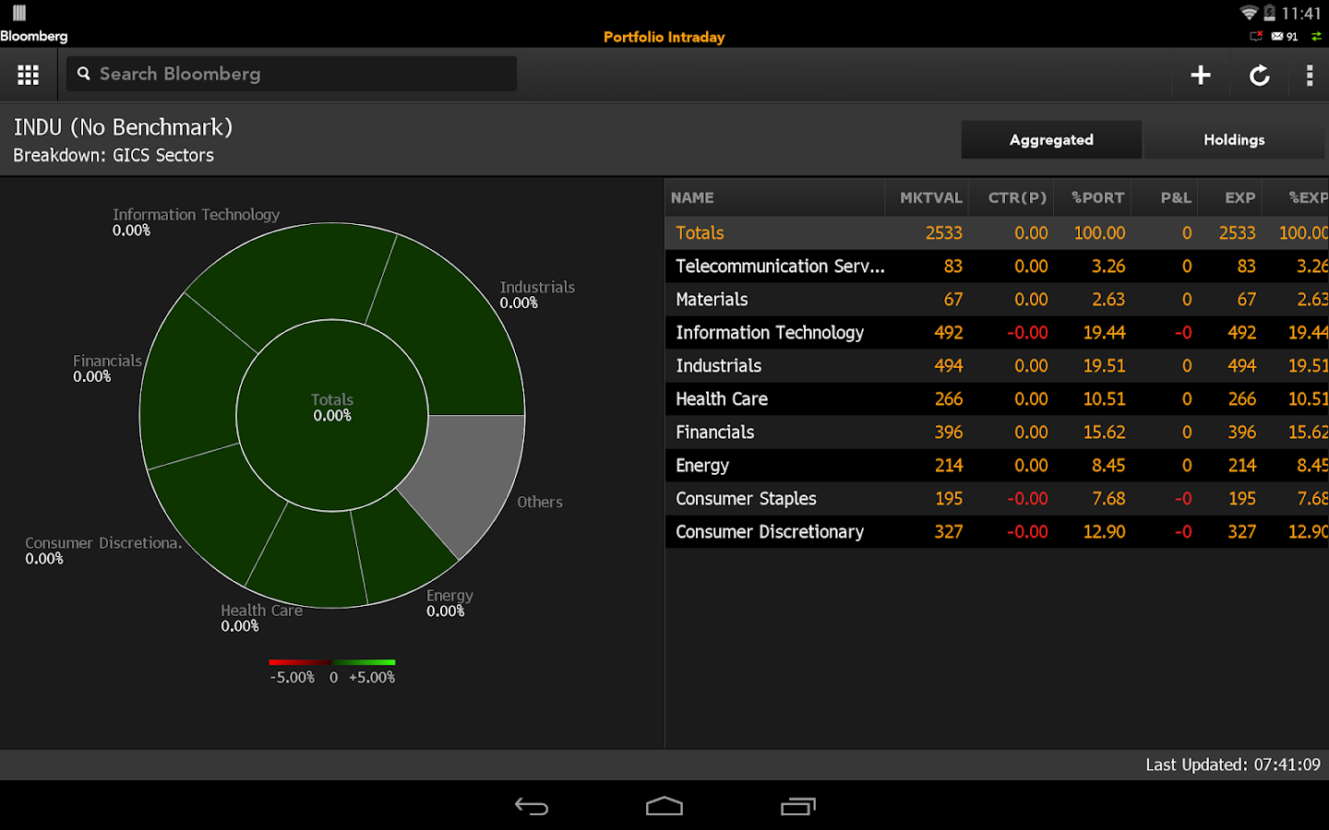Select the Consumer Discretionary table row
Image resolution: width=1329 pixels, height=830 pixels.
coord(997,532)
